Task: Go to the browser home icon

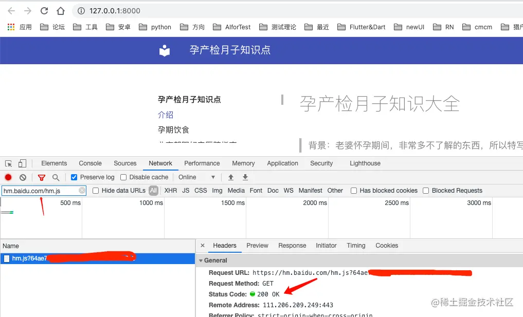Action: 60,11
